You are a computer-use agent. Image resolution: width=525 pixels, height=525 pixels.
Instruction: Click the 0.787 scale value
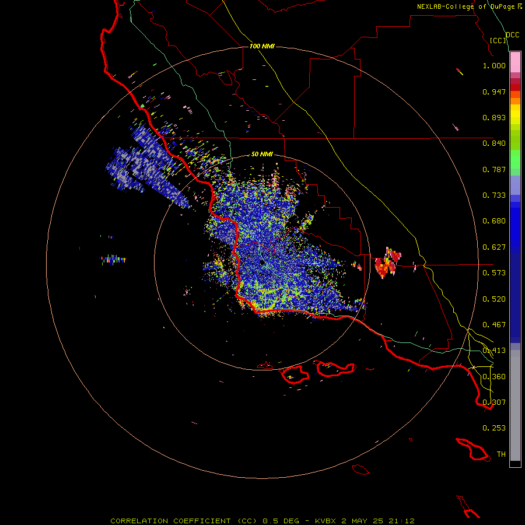(x=494, y=169)
